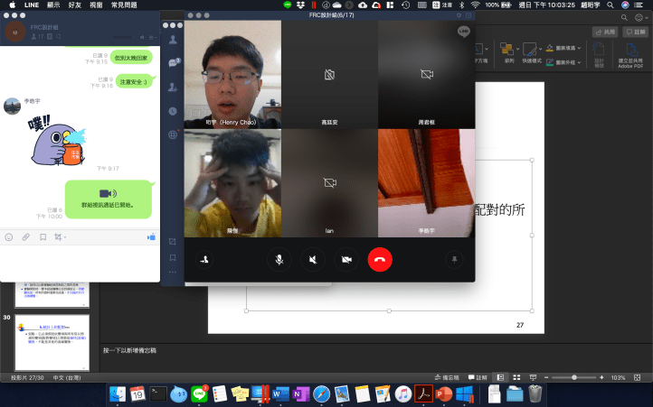This screenshot has height=407, width=653.
Task: Click the zoom in plus button
Action: click(601, 377)
